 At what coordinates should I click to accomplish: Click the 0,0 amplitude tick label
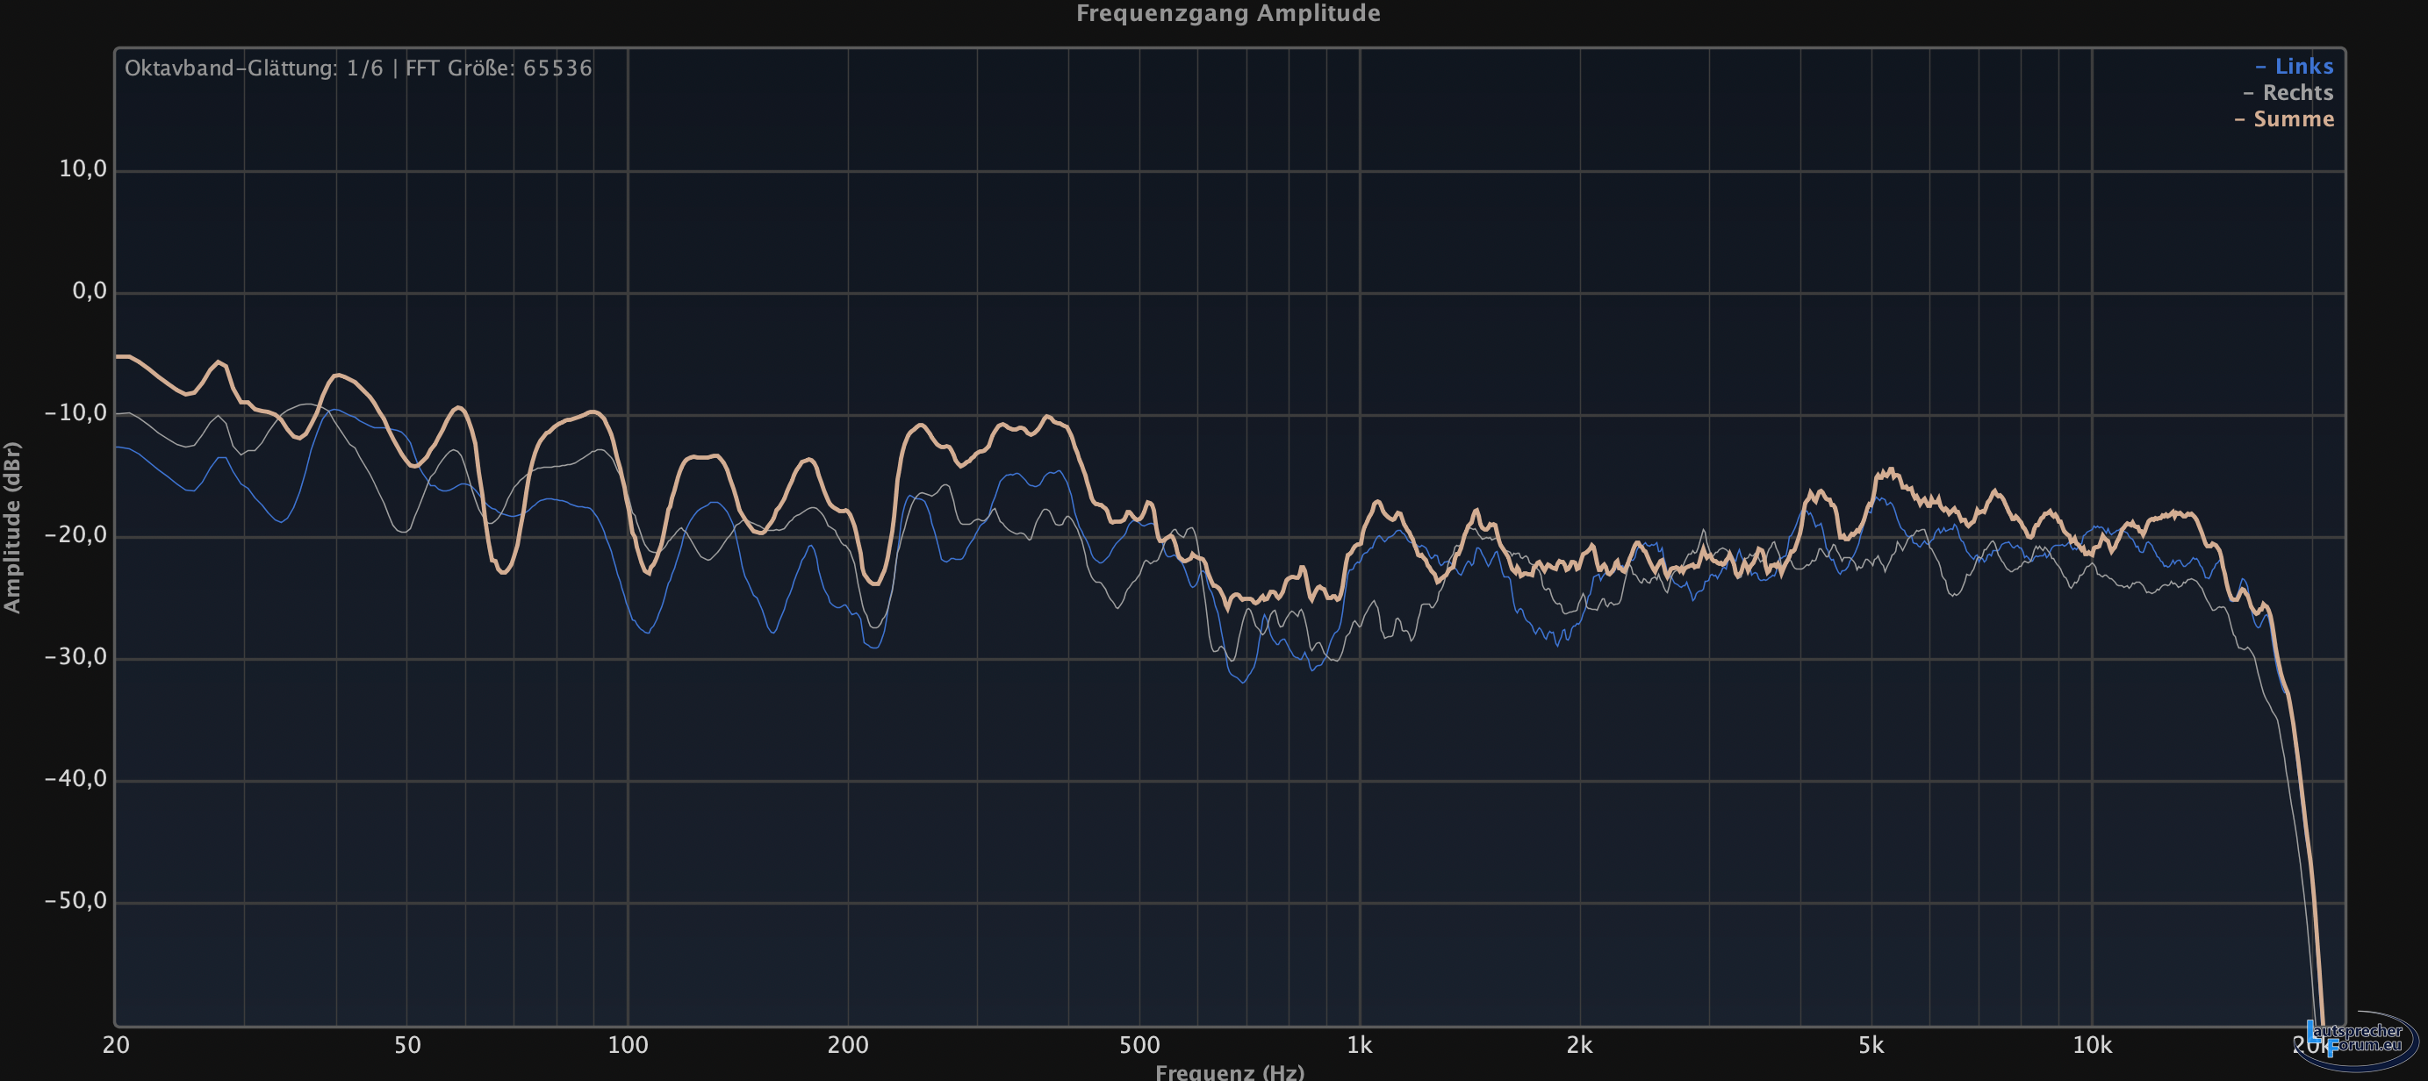(90, 291)
